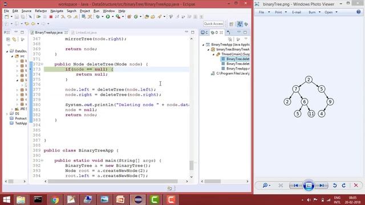Open the Navigate menu
This screenshot has width=365, height=205.
[x=57, y=11]
